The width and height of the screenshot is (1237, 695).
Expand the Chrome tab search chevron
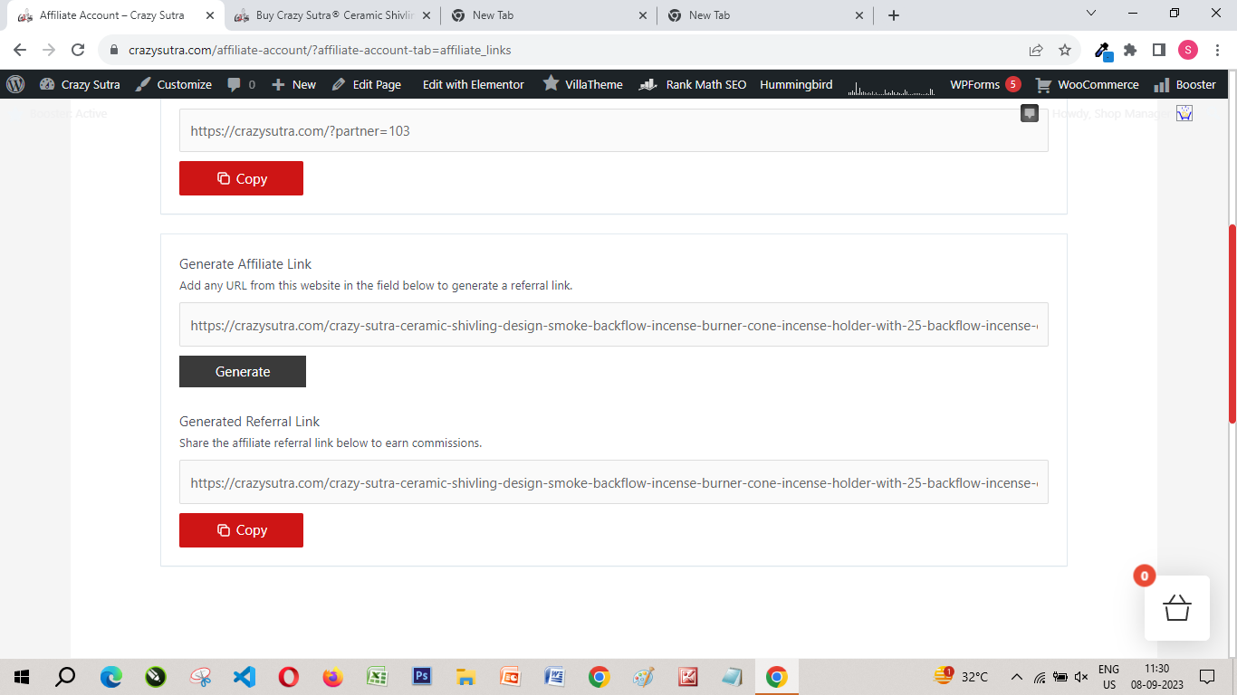coord(1090,14)
